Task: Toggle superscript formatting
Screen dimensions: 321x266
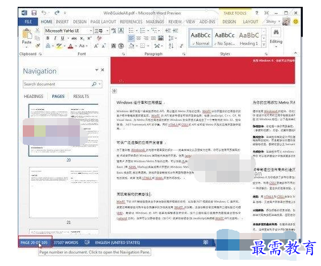Action: click(90, 38)
